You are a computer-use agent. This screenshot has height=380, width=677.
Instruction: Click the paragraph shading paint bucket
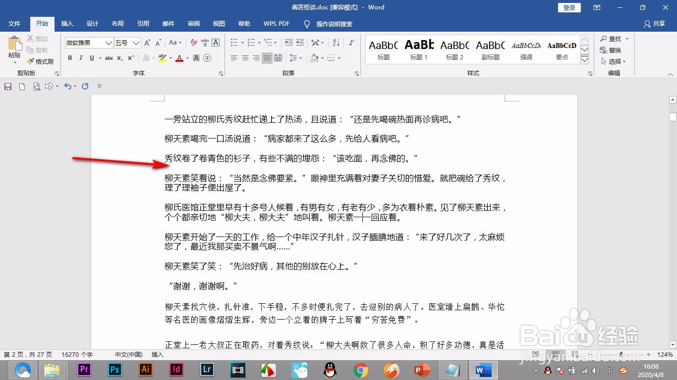coord(314,58)
